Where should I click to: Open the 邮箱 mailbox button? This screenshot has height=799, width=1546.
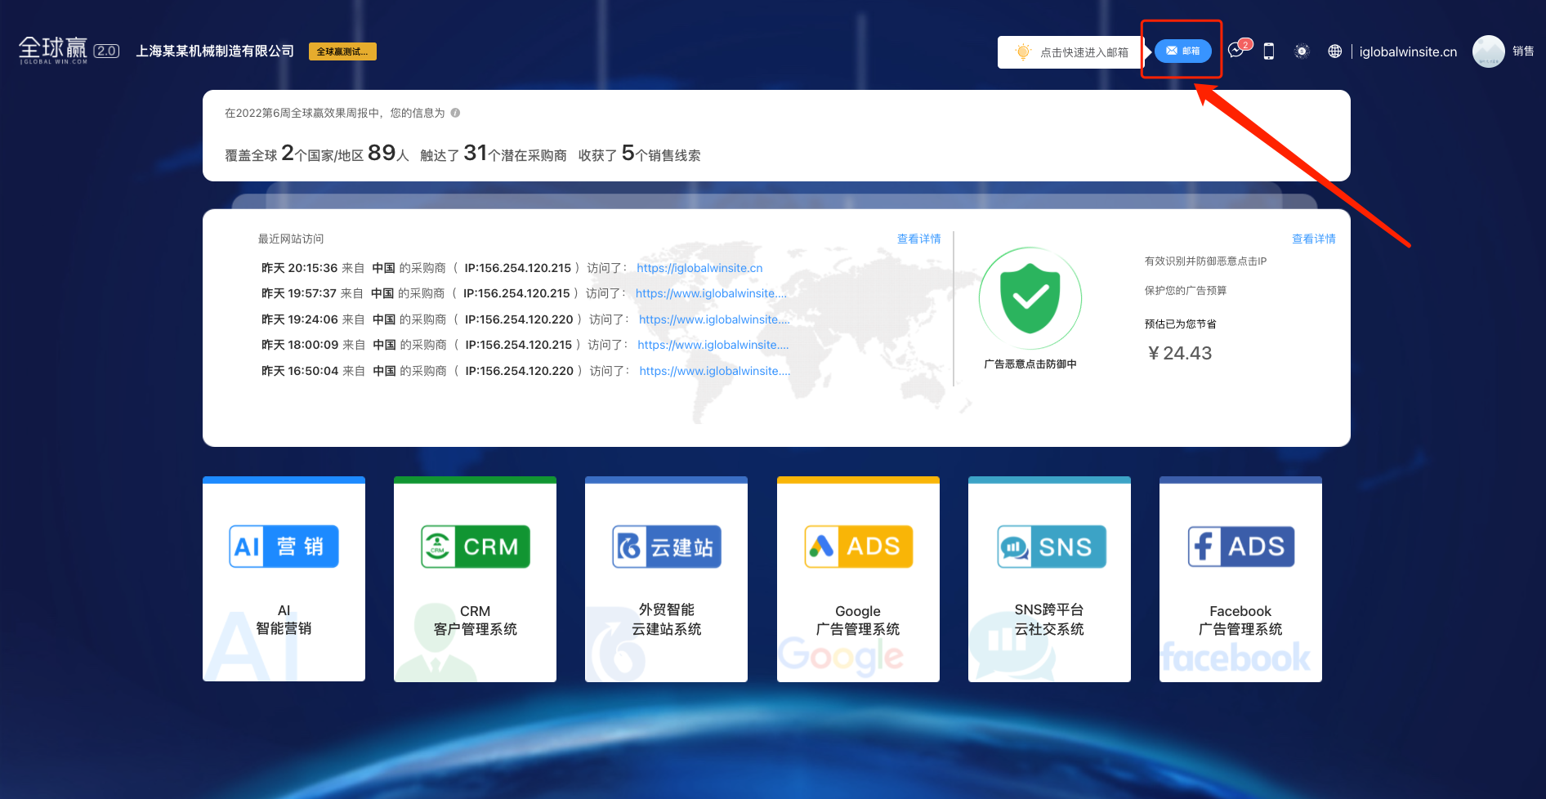point(1182,51)
